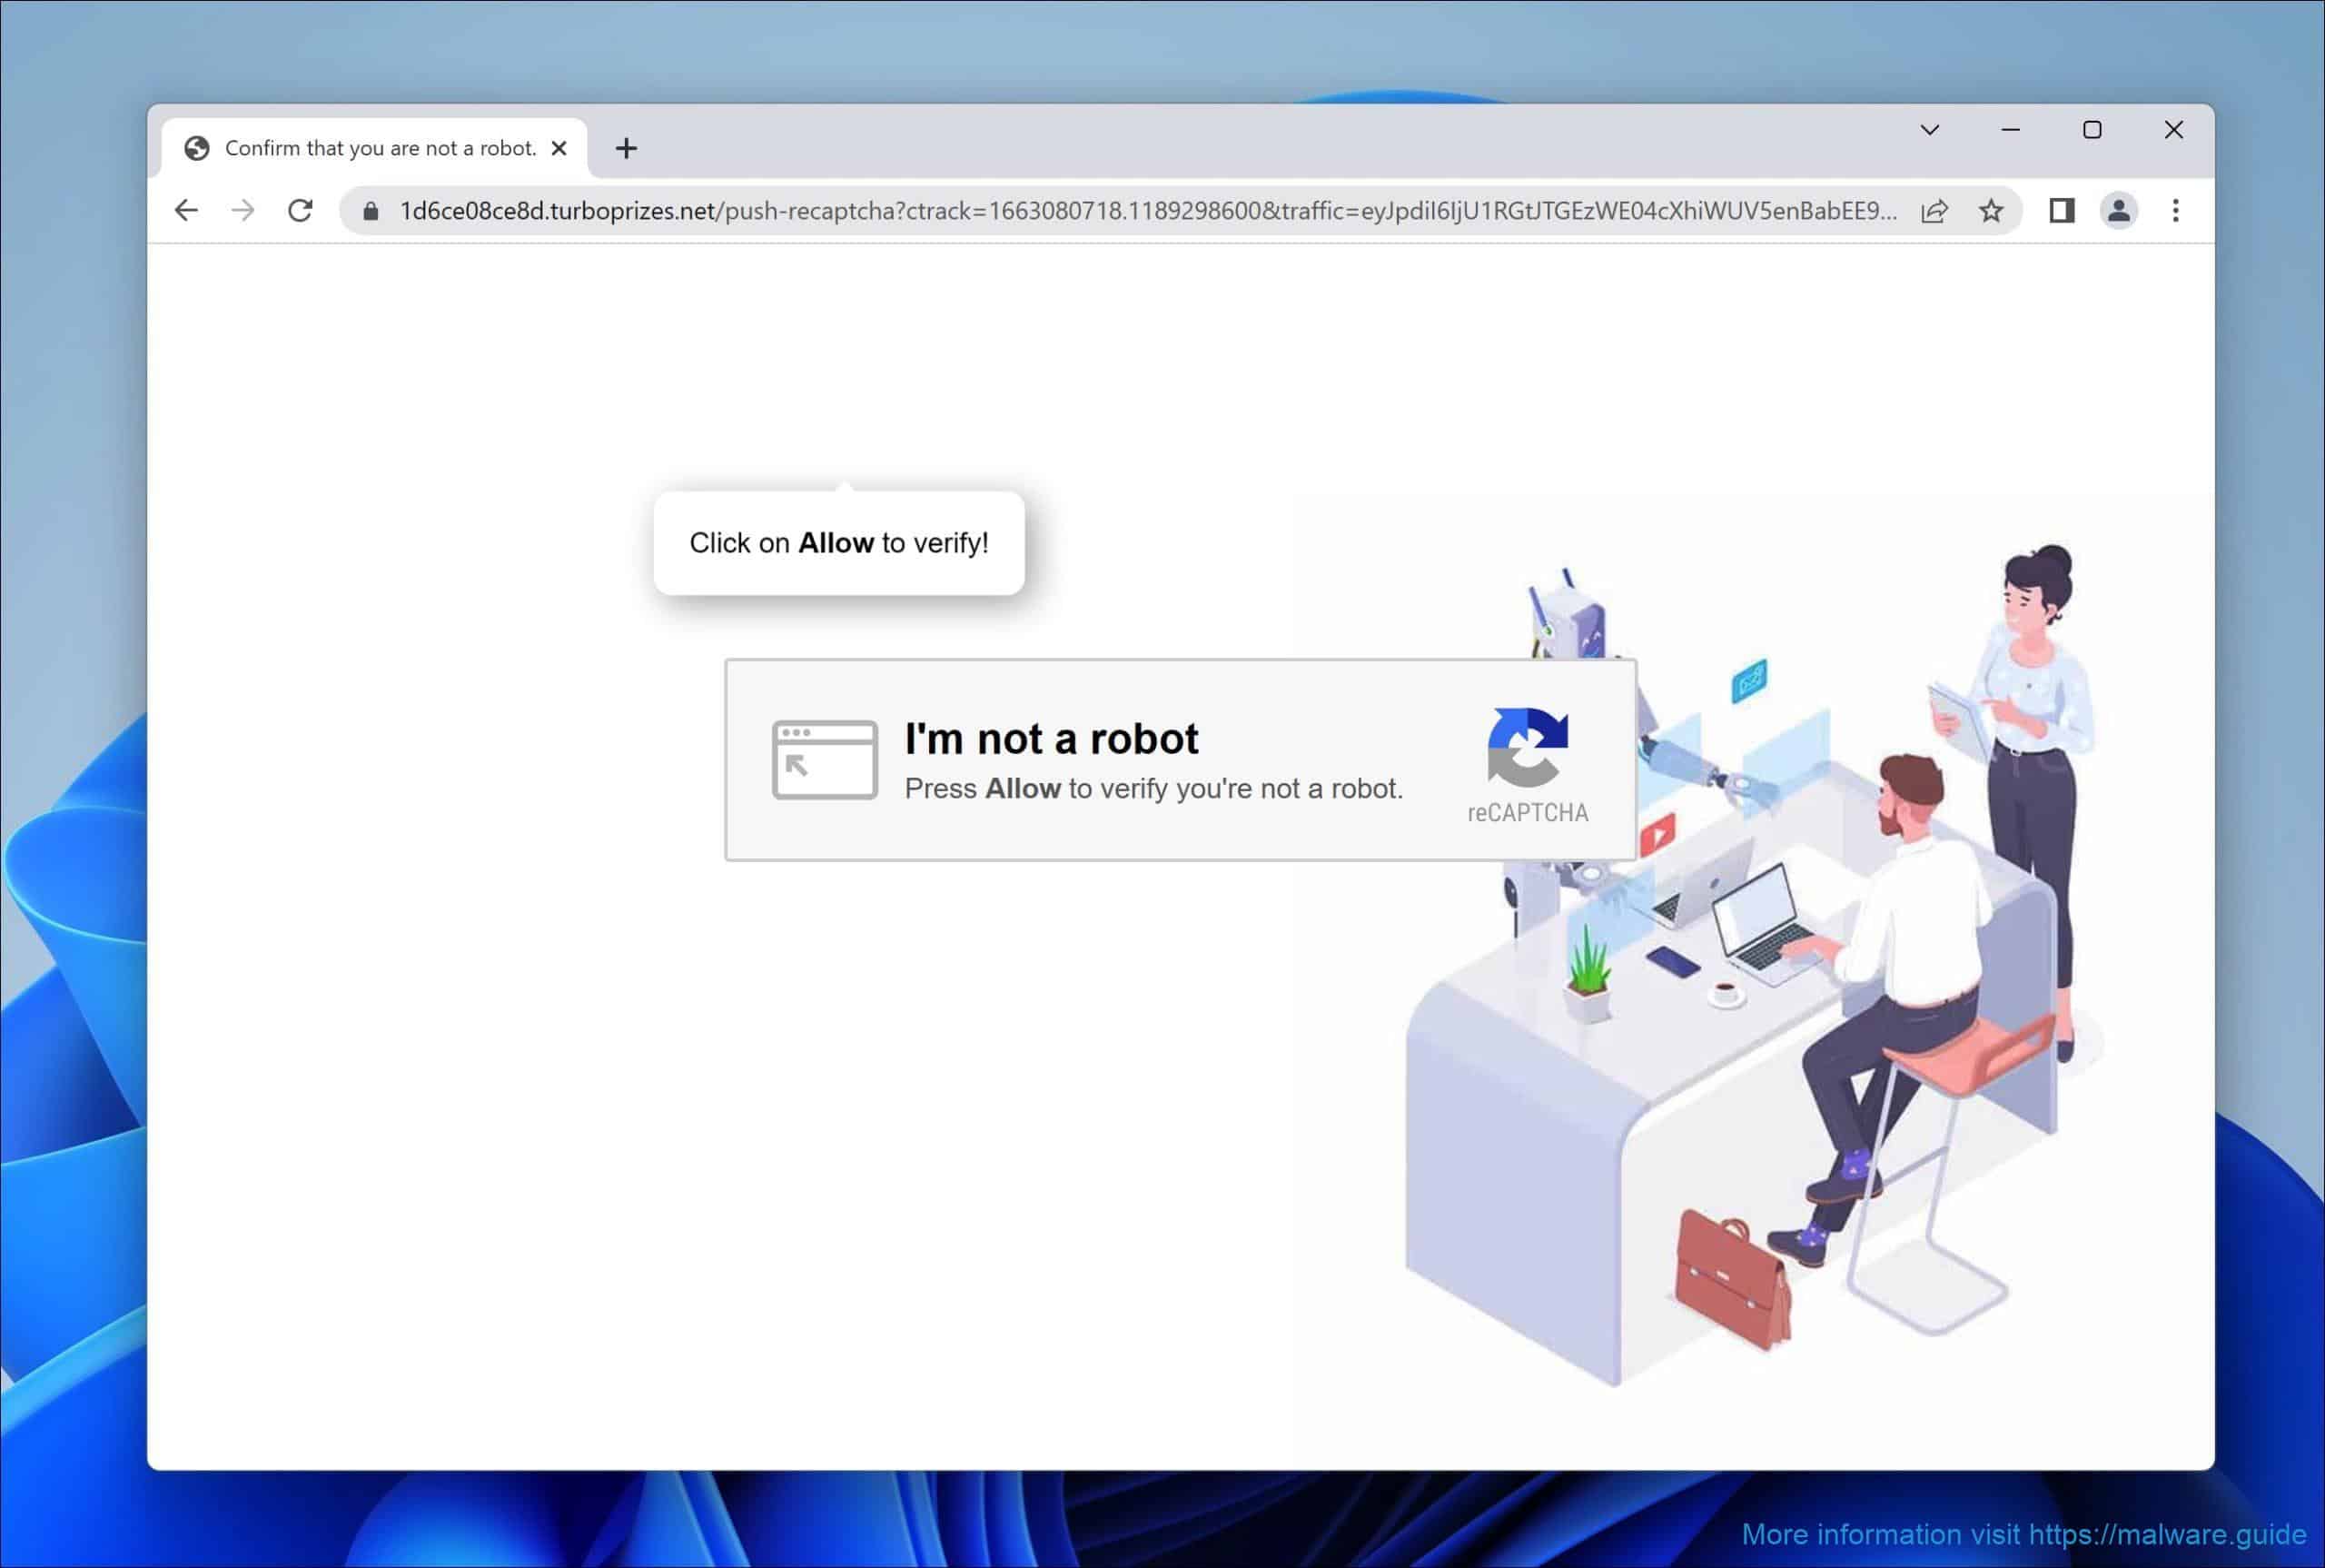Open the tab search dropdown chevron
This screenshot has width=2325, height=1568.
click(x=1930, y=130)
